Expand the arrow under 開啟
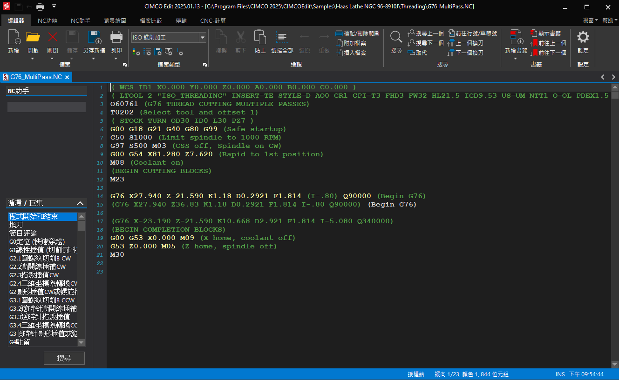 pos(33,59)
